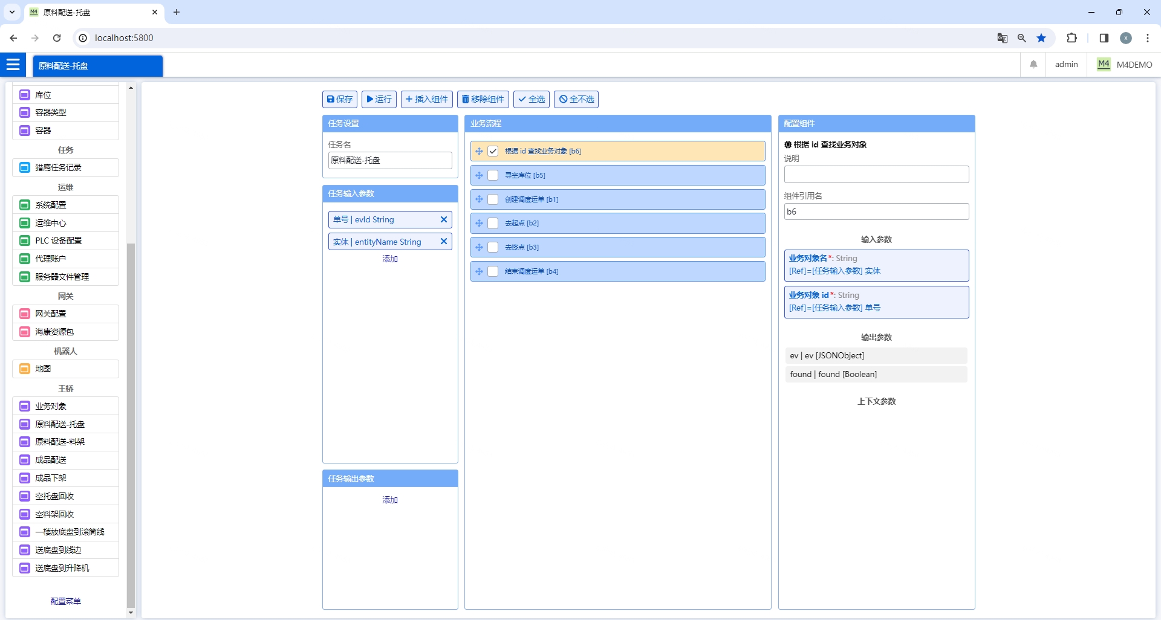
Task: Click the 地图 orange icon
Action: 25,369
